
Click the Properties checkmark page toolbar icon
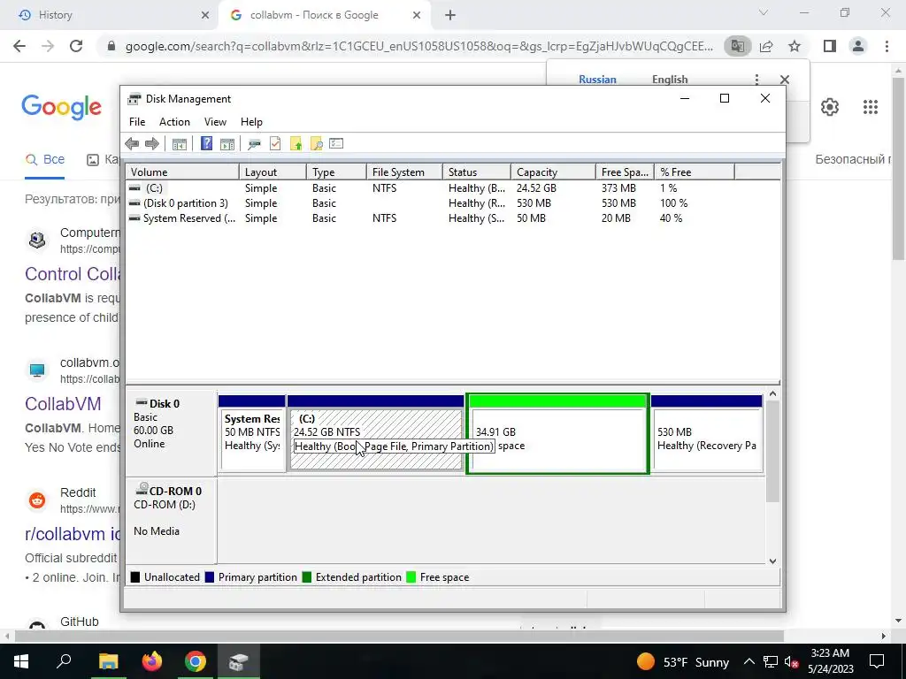275,144
